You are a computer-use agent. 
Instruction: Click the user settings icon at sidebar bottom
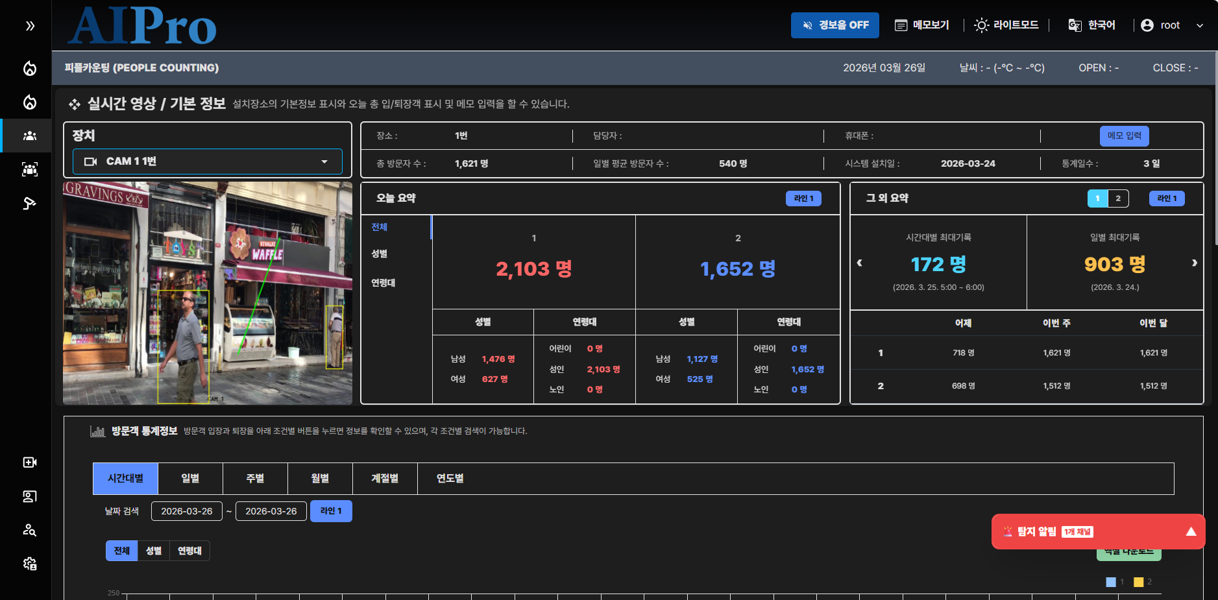point(29,564)
